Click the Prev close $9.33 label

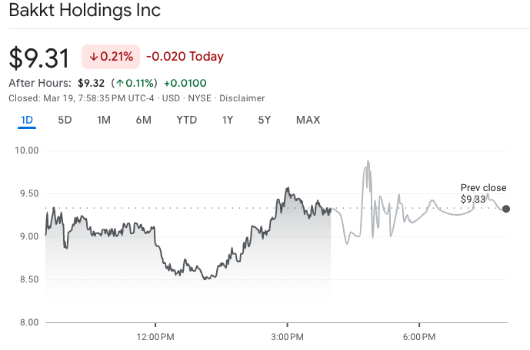pyautogui.click(x=483, y=193)
